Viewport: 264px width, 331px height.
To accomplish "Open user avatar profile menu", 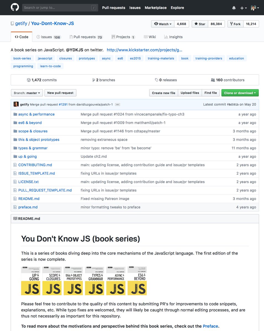I will [x=255, y=8].
